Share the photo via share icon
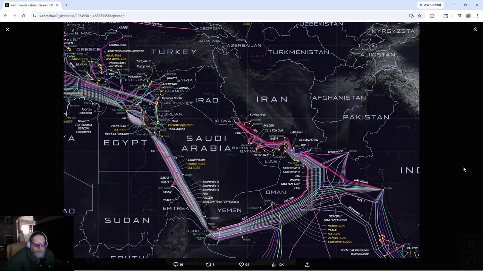This screenshot has width=483, height=271. coord(307,265)
